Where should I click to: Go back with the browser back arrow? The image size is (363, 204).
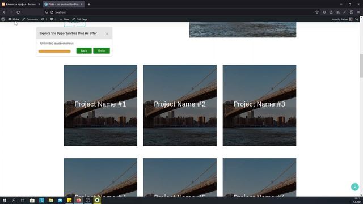click(5, 12)
